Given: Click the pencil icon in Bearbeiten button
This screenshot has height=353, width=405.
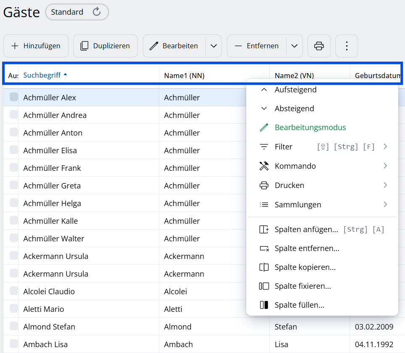Looking at the screenshot, I should coord(154,46).
